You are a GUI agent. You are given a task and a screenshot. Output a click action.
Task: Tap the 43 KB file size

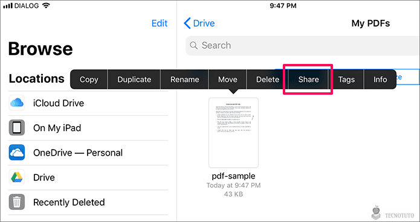click(234, 194)
